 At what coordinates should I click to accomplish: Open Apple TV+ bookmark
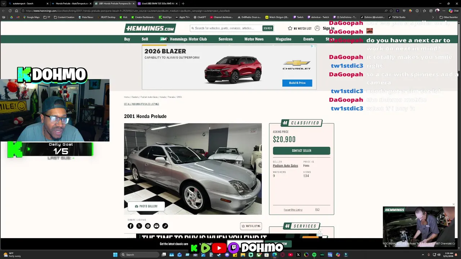point(182,17)
